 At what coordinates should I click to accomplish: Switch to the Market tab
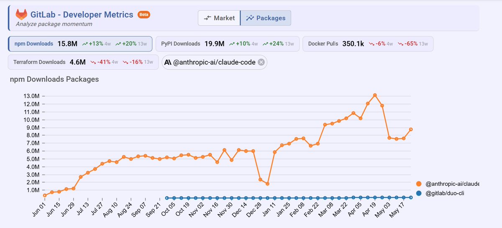[x=219, y=18]
